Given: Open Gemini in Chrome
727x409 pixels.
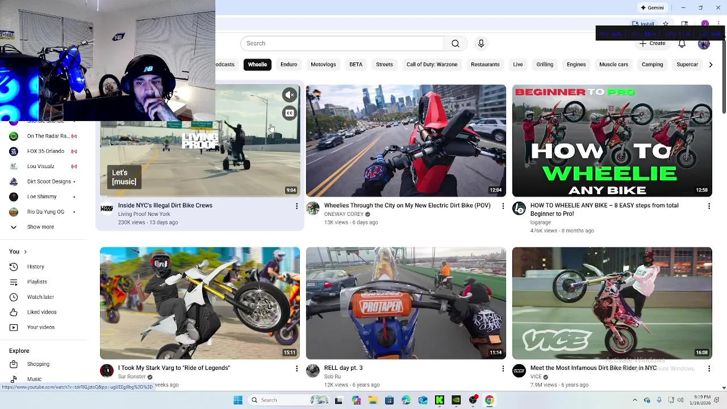Looking at the screenshot, I should point(652,8).
